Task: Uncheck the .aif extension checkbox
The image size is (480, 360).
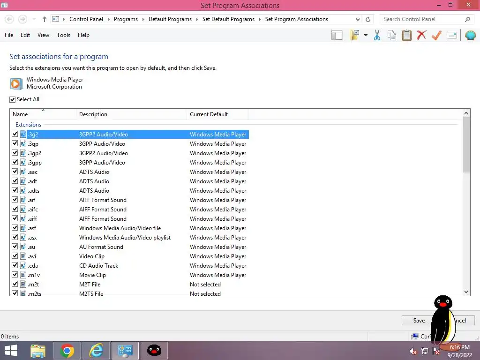Action: [15, 200]
